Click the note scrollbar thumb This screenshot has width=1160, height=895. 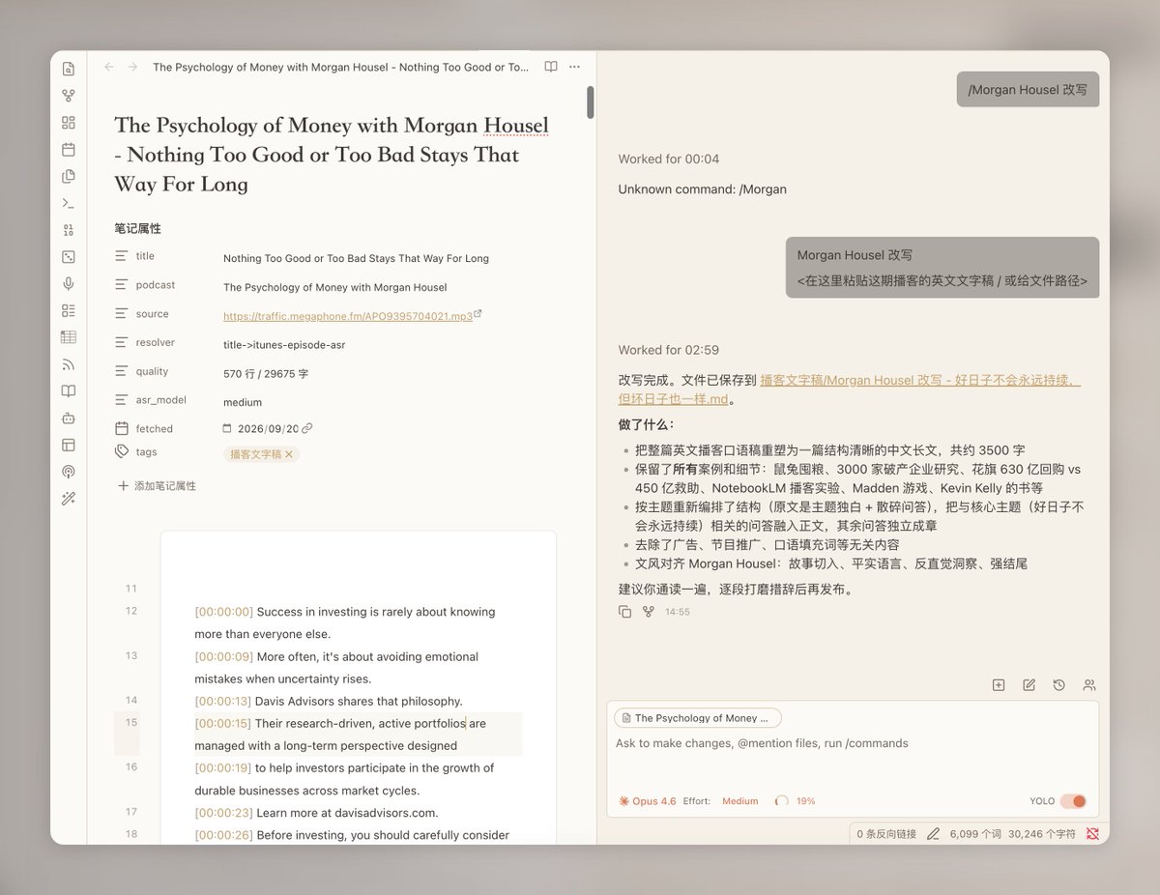(590, 102)
